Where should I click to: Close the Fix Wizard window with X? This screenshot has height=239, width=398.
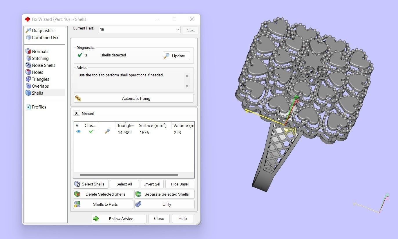(192, 19)
